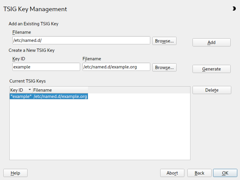Open the Help dialog

[x=15, y=173]
